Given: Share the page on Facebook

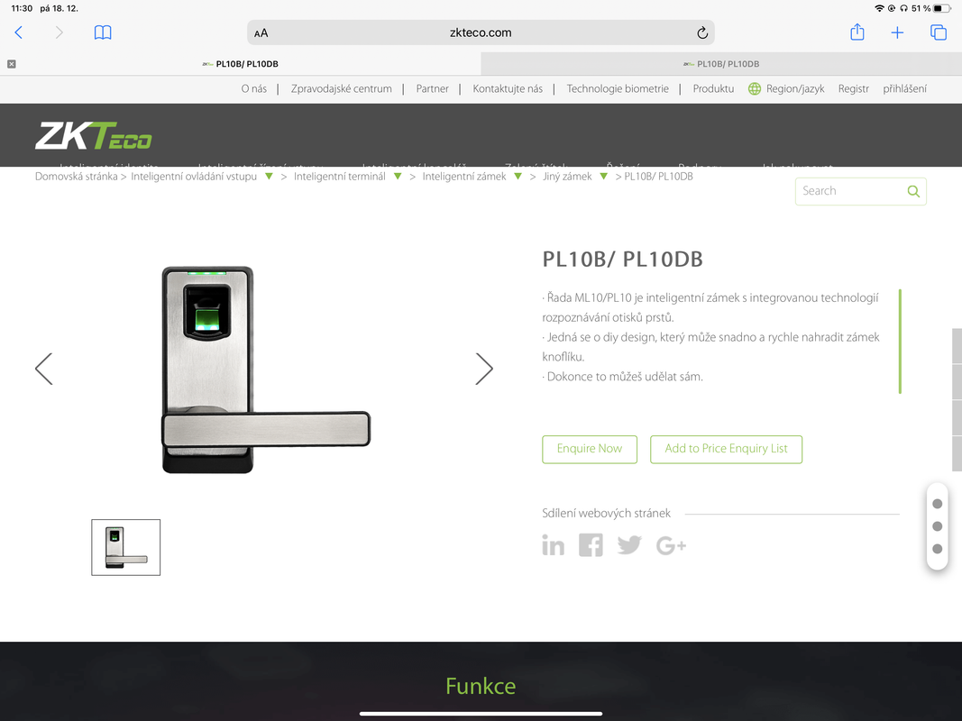Looking at the screenshot, I should pos(591,545).
